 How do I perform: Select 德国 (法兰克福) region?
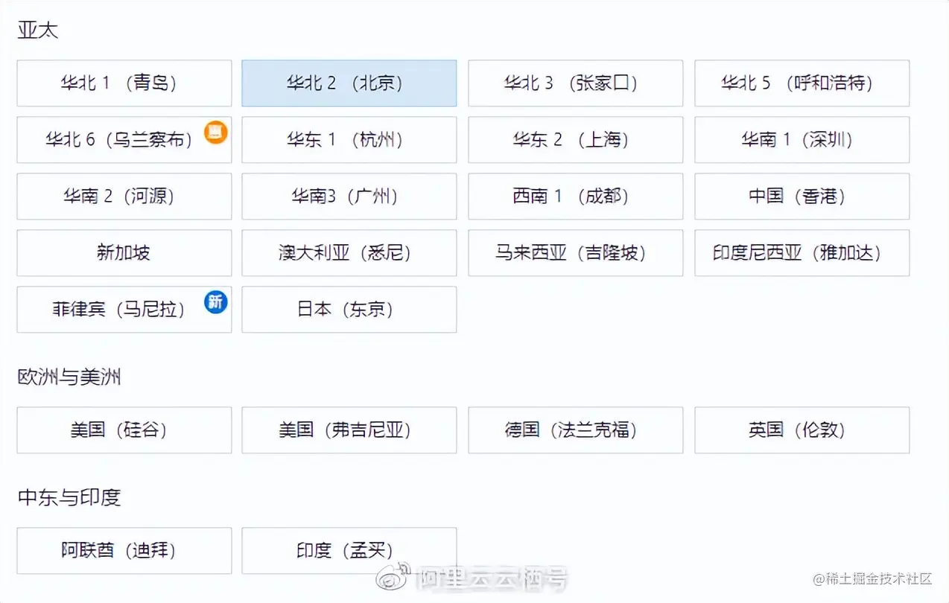click(575, 430)
